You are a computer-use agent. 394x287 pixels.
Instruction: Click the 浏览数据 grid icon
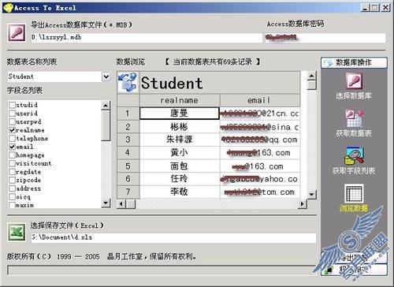pos(354,193)
